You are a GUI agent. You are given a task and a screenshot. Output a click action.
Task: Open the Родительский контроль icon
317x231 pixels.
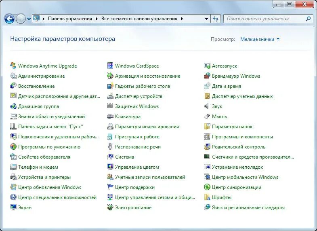tap(207, 146)
